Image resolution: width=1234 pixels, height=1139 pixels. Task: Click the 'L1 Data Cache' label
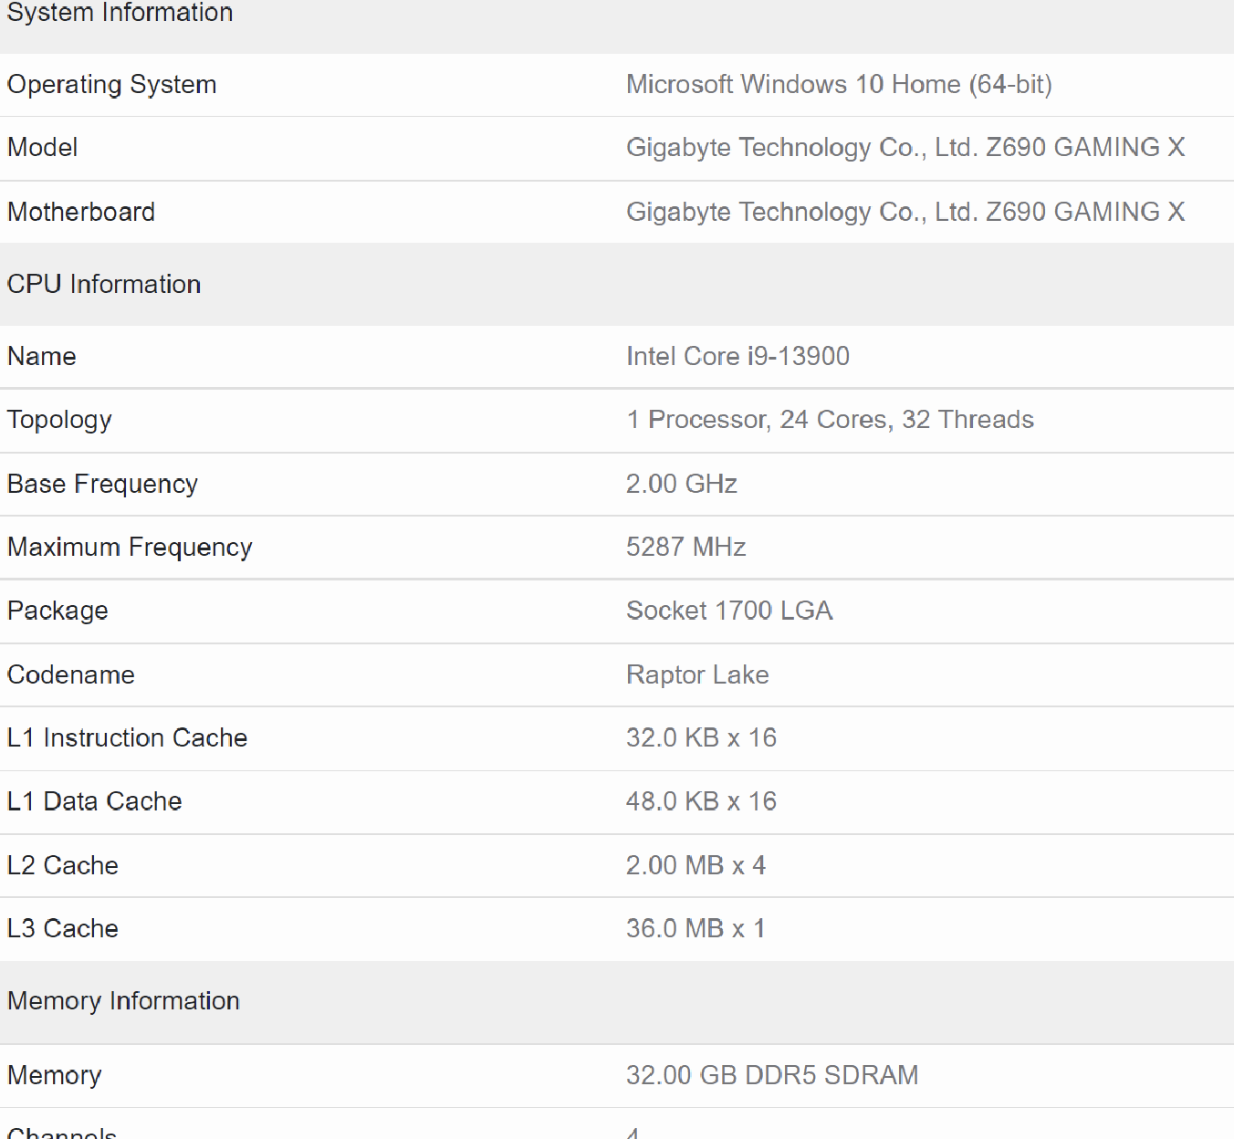(94, 801)
